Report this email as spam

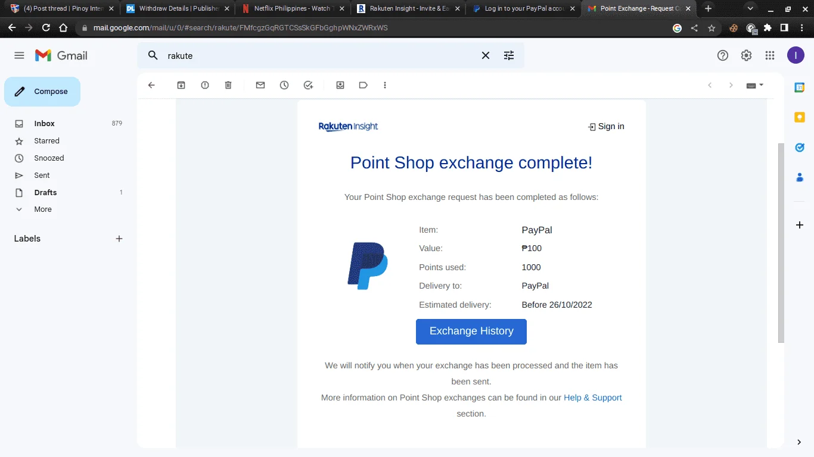point(205,85)
